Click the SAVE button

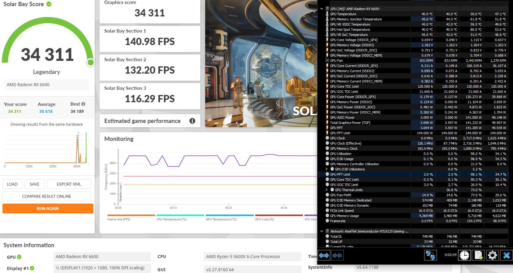point(35,184)
